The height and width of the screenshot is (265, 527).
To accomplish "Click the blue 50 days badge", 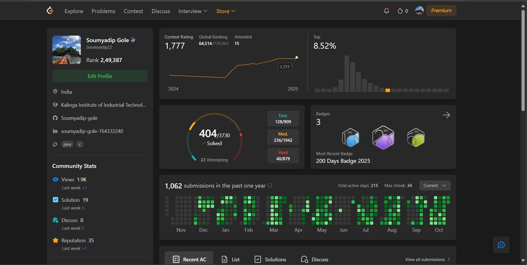I will (351, 138).
